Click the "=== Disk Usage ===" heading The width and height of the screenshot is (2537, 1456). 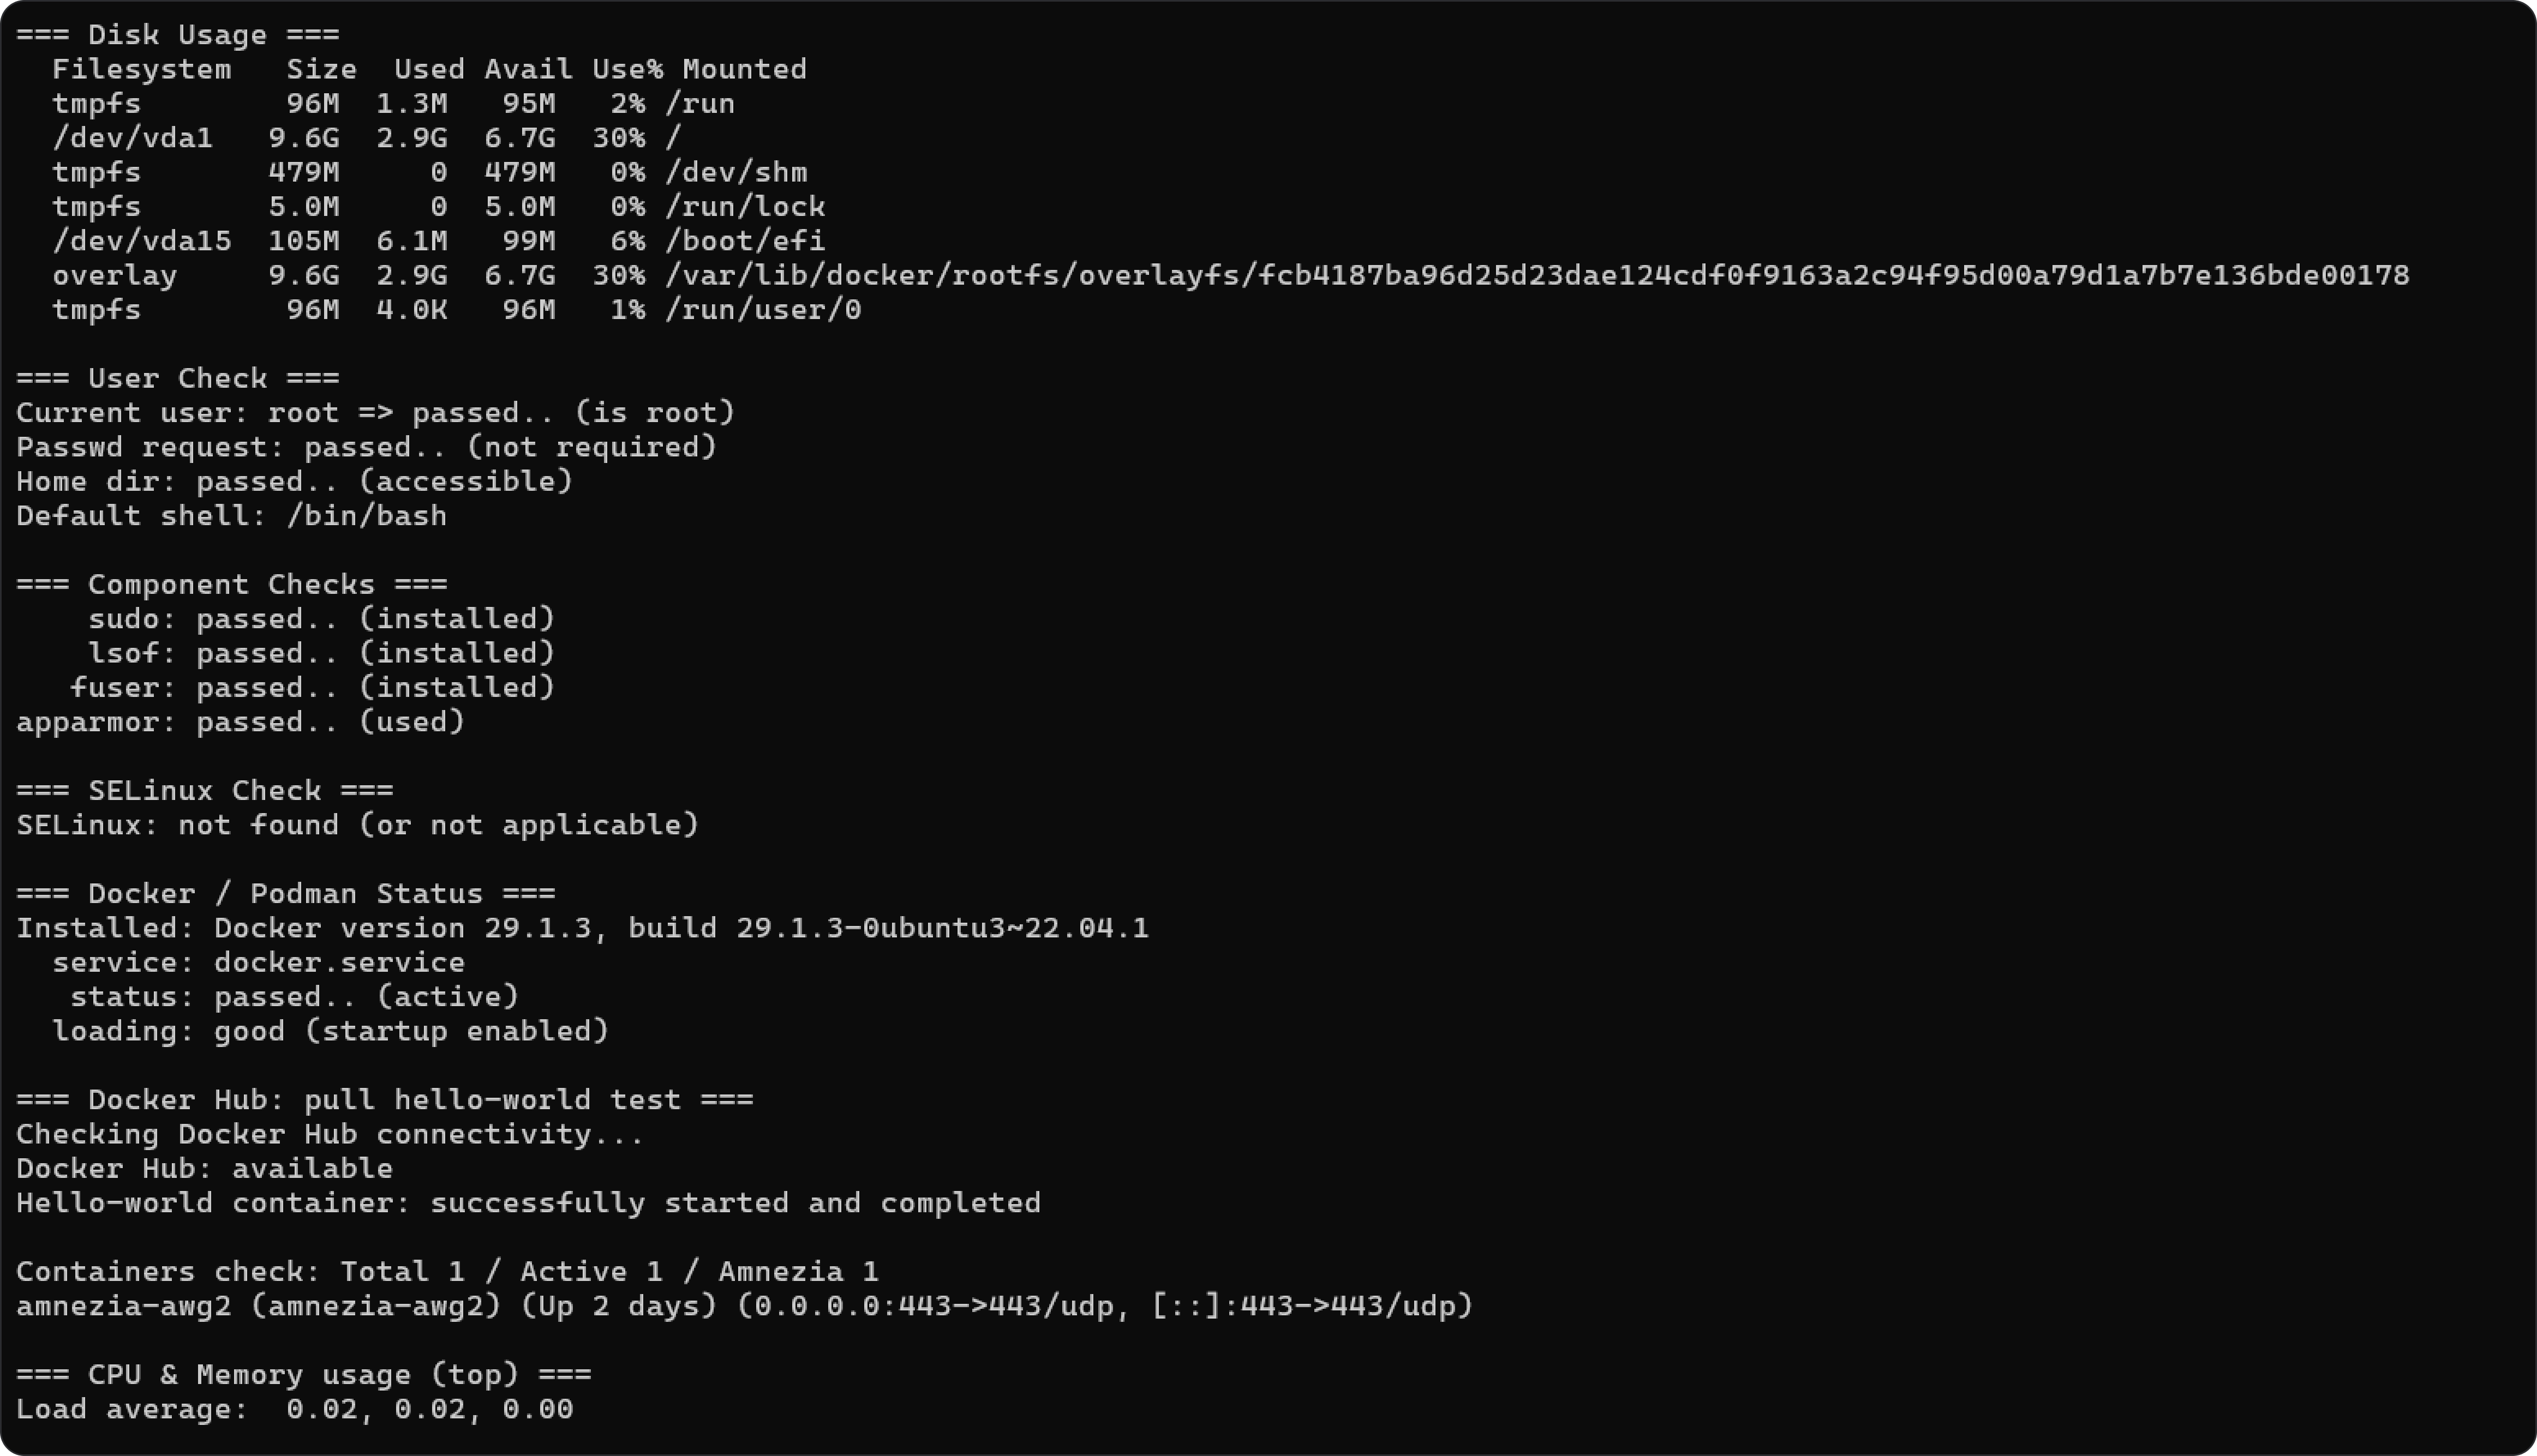178,35
